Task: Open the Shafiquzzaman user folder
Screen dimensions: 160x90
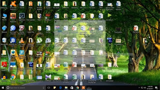Action: tap(4, 5)
